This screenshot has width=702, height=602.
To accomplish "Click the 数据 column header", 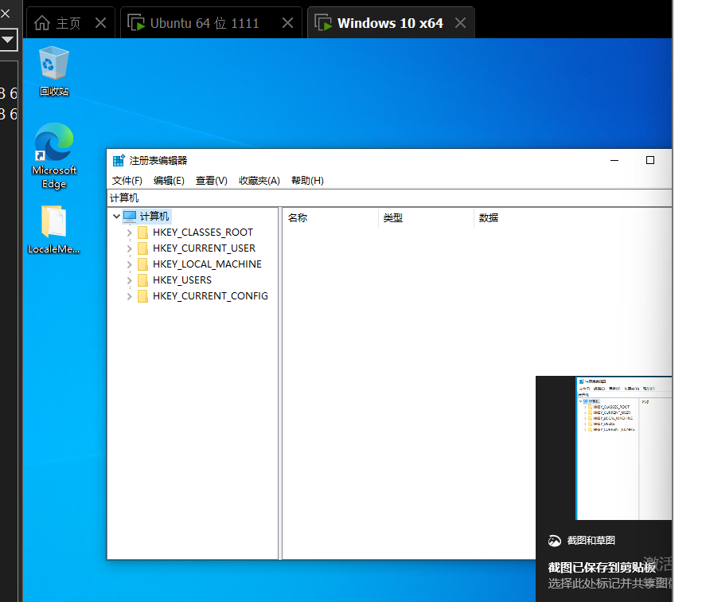I will click(x=573, y=217).
